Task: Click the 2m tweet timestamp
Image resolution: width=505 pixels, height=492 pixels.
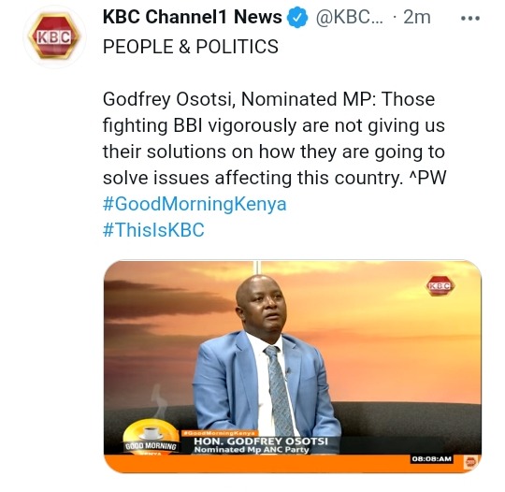Action: click(x=417, y=17)
